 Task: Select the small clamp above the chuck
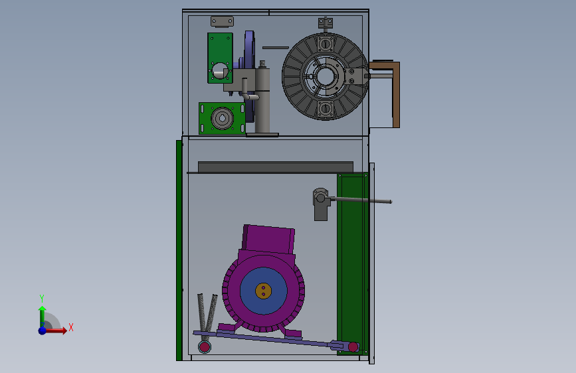pos(325,23)
